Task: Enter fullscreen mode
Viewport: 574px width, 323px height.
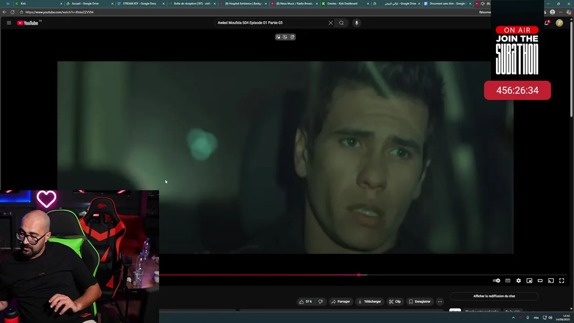Action: click(x=561, y=281)
